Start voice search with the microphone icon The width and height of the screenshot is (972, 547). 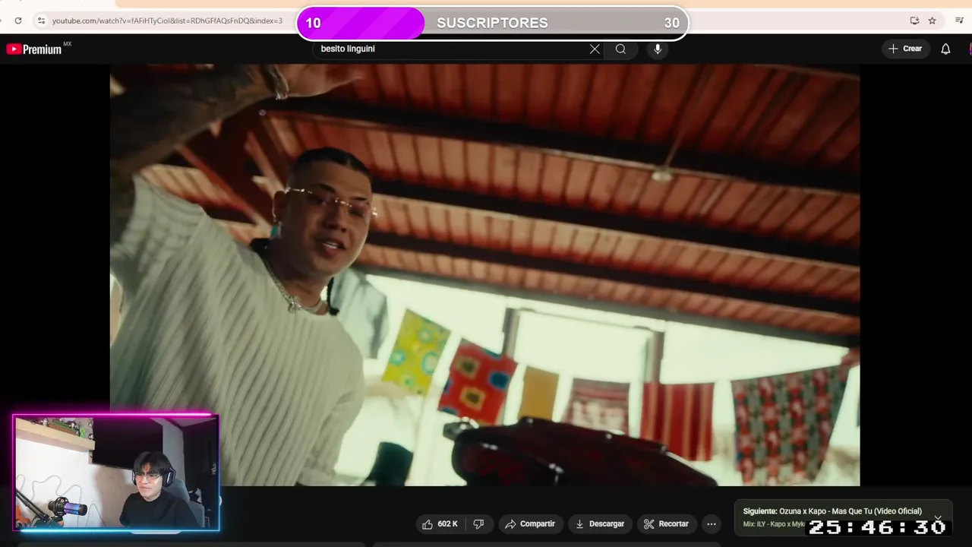pos(658,49)
